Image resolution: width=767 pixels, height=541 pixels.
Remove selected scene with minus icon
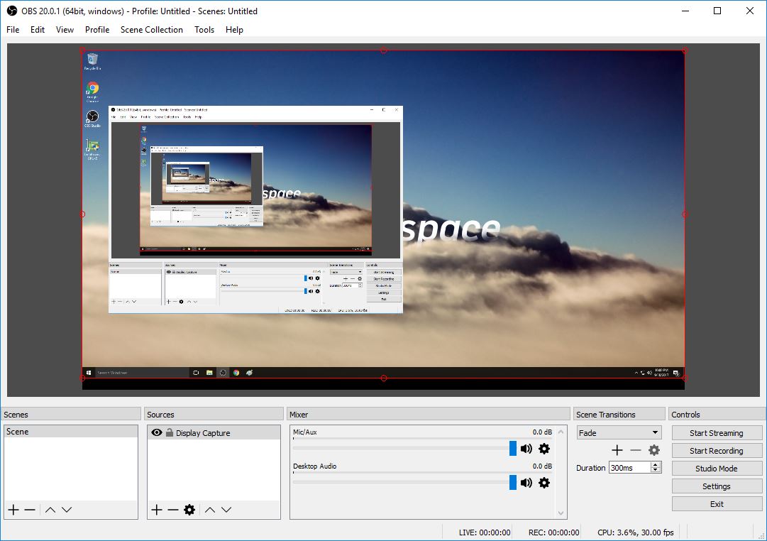click(x=30, y=510)
